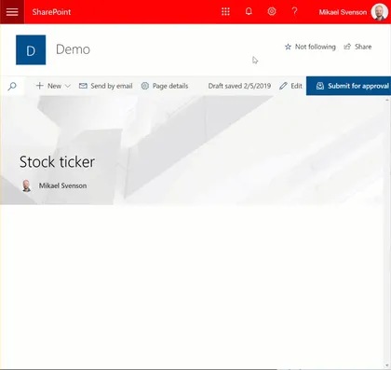Click author name Mikael Svenson below title
Image resolution: width=391 pixels, height=370 pixels.
click(x=62, y=185)
